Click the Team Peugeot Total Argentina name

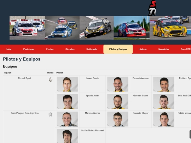coord(24,113)
